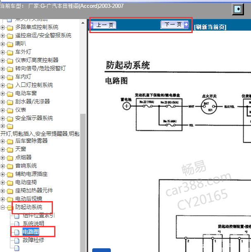Open the 电路图 tree page
The image size is (251, 252).
(x=31, y=232)
